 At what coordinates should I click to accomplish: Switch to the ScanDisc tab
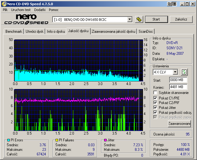click(146, 32)
